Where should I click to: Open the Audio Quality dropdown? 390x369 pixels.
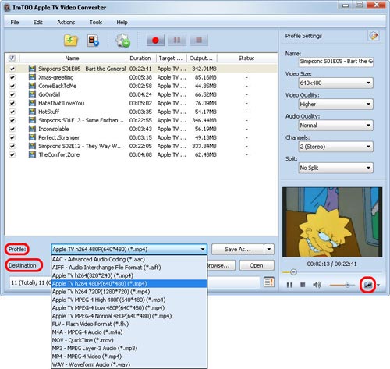(x=336, y=126)
